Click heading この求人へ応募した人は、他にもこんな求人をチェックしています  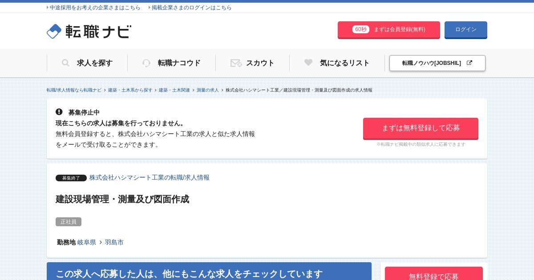coord(189,274)
